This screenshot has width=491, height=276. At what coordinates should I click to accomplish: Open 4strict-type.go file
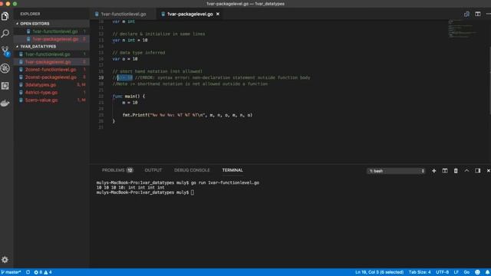coord(51,92)
